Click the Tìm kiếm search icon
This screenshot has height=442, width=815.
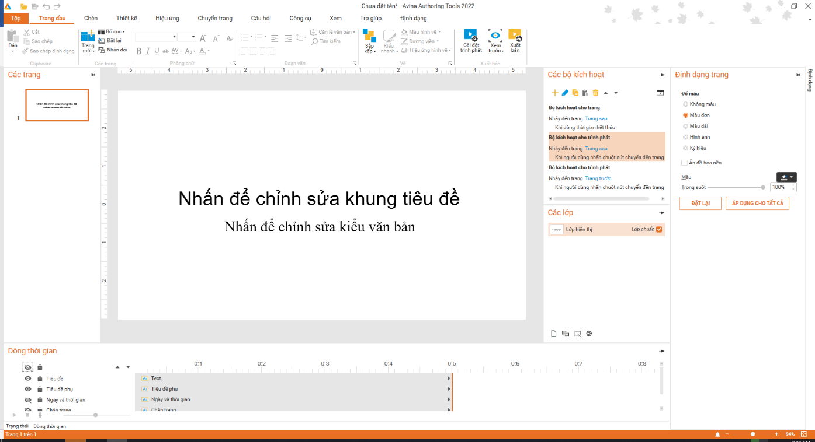(314, 41)
